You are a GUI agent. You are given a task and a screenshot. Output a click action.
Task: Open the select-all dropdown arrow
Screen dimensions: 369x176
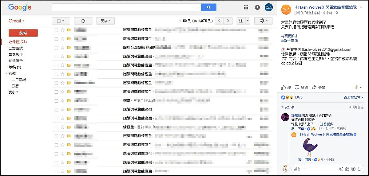click(63, 21)
